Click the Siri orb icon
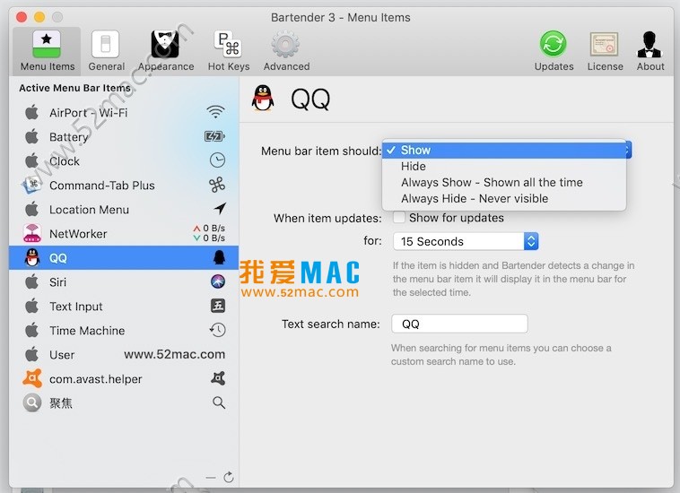This screenshot has height=493, width=680. click(x=218, y=281)
